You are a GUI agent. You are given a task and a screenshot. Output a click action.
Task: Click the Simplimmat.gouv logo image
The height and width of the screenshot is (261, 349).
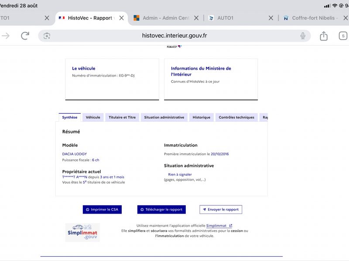pos(82,232)
